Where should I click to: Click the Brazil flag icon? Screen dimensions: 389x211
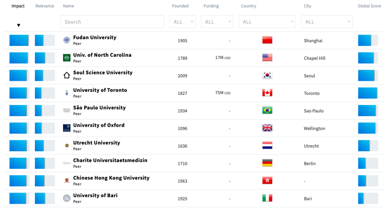pos(267,111)
